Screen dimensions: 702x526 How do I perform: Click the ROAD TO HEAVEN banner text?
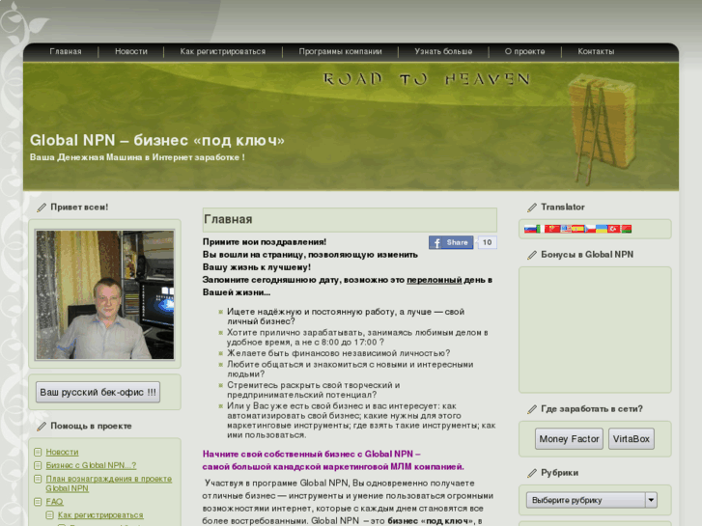427,79
